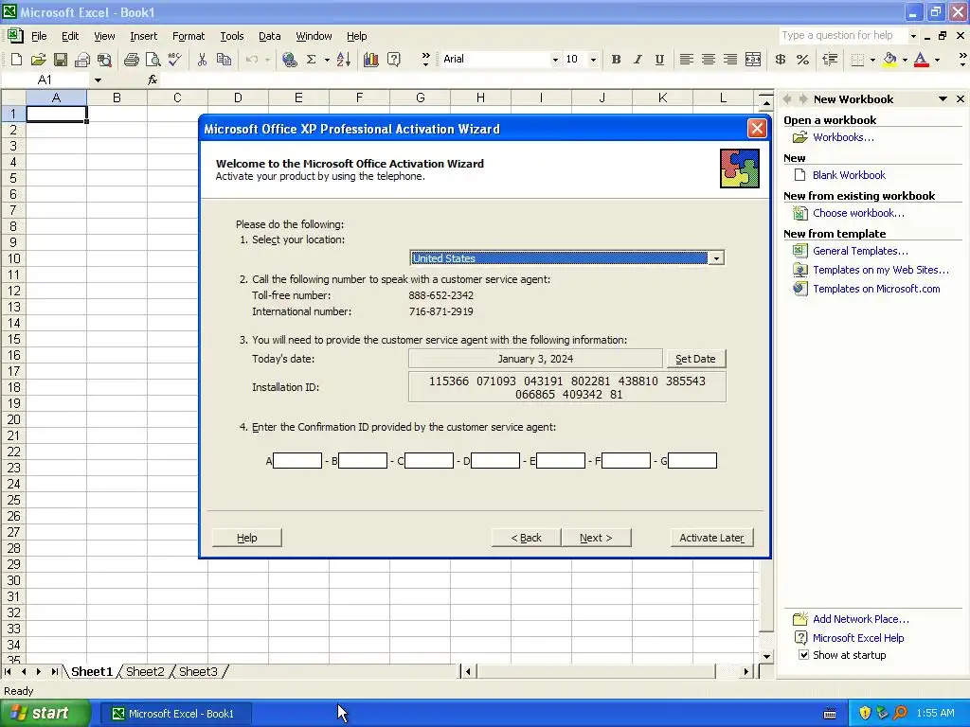Expand the Name Box dropdown arrow
This screenshot has height=727, width=970.
[98, 80]
